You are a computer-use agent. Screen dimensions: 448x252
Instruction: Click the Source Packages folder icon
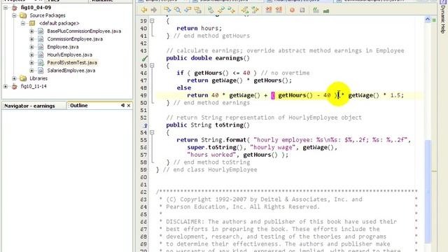[23, 15]
